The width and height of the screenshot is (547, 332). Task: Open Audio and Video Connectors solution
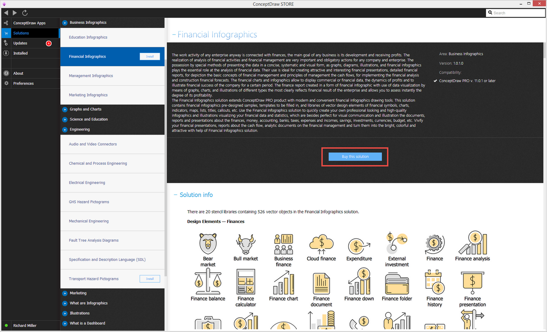pyautogui.click(x=112, y=144)
